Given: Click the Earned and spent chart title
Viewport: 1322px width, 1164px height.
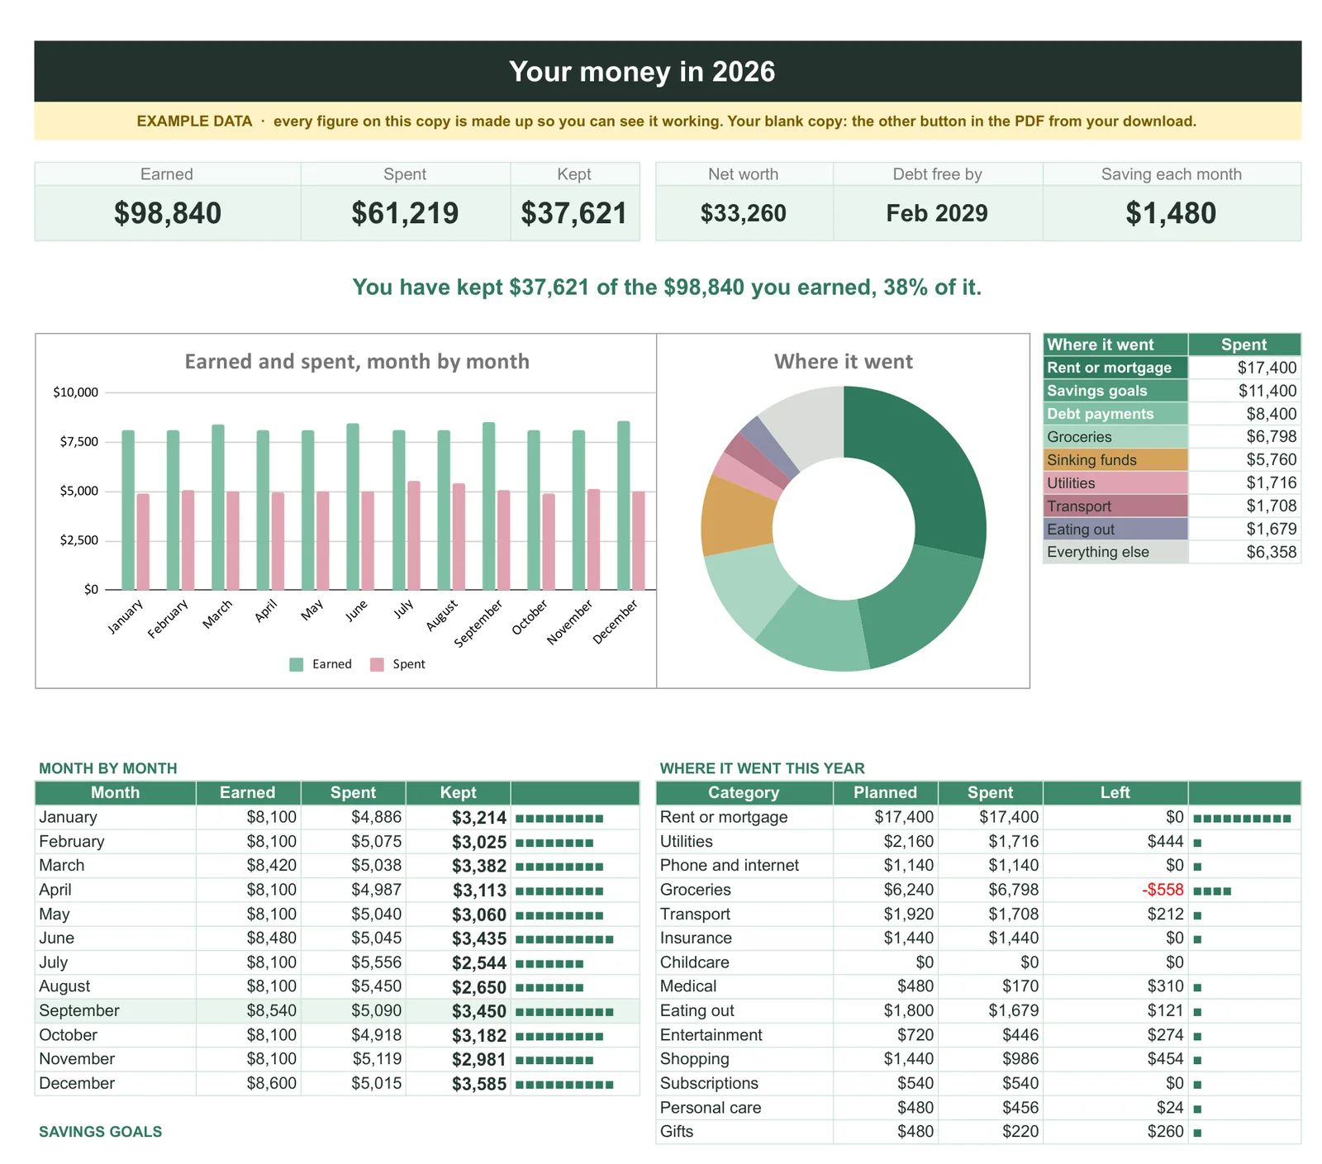Looking at the screenshot, I should [x=357, y=362].
